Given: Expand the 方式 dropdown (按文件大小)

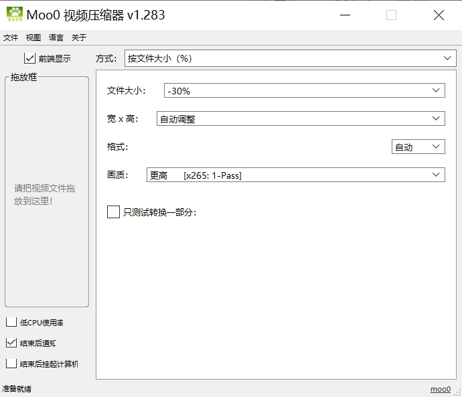Looking at the screenshot, I should click(290, 58).
